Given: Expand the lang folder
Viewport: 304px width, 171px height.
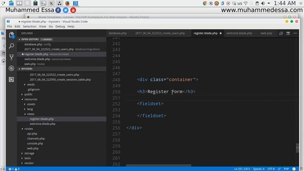Looking at the screenshot, I should 25,109.
